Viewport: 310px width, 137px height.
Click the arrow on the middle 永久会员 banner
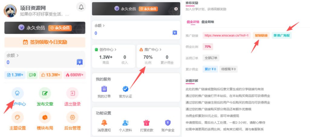[x=176, y=9]
